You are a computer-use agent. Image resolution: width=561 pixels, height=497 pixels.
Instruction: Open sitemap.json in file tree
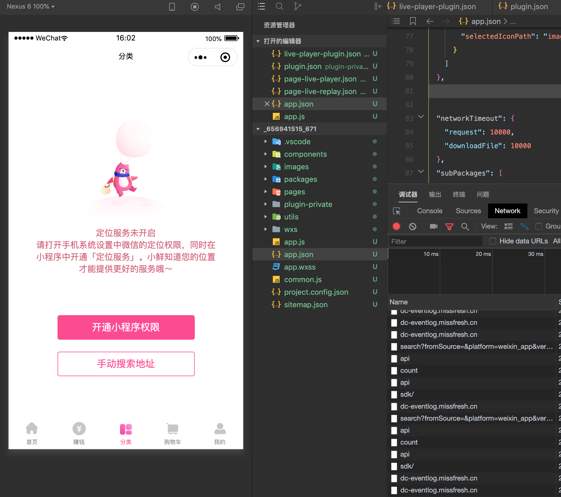point(320,305)
